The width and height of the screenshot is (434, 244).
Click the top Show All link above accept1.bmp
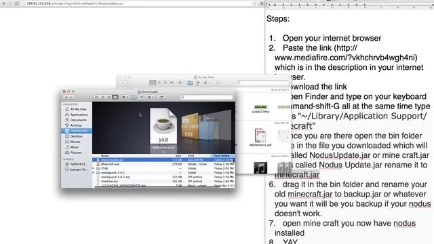280,90
